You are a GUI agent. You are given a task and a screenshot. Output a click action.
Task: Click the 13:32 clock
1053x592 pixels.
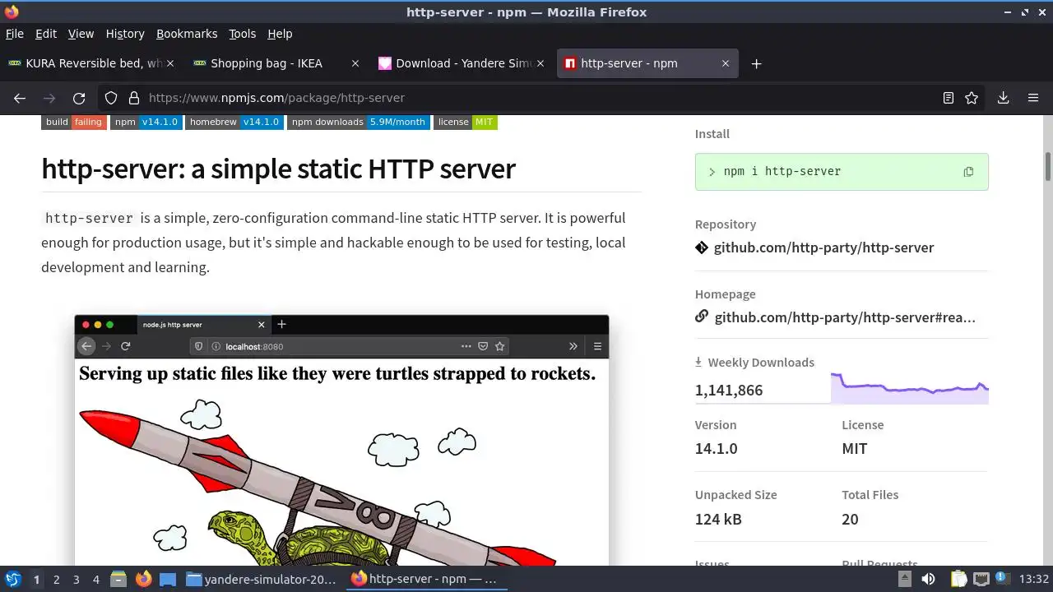click(1033, 579)
